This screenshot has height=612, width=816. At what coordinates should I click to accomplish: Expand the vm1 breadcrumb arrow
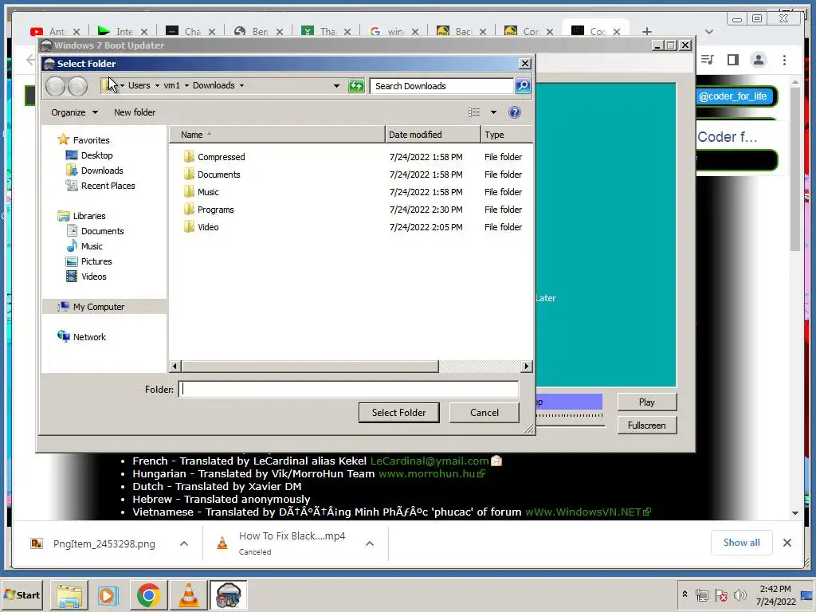coord(186,85)
